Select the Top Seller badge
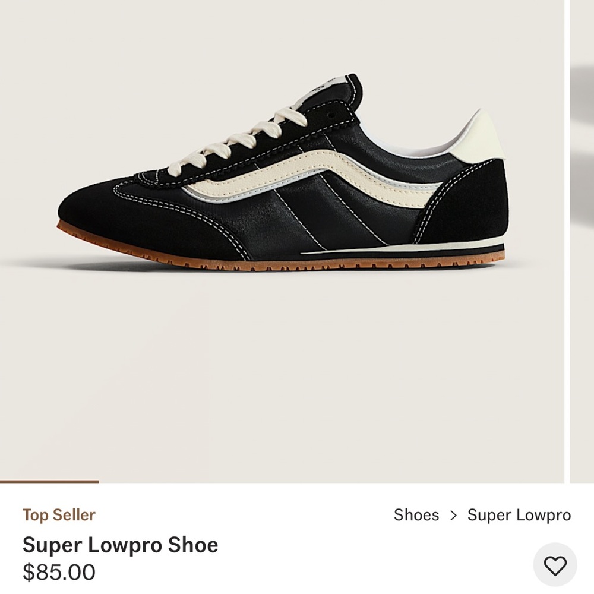 point(58,516)
